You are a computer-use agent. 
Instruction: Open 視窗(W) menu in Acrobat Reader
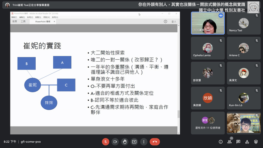[x=47, y=17]
